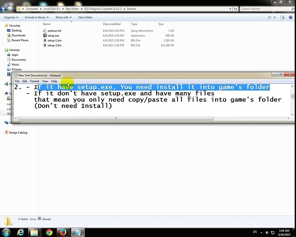
Task: Click New folder in the address breadcrumb
Action: 72,9
